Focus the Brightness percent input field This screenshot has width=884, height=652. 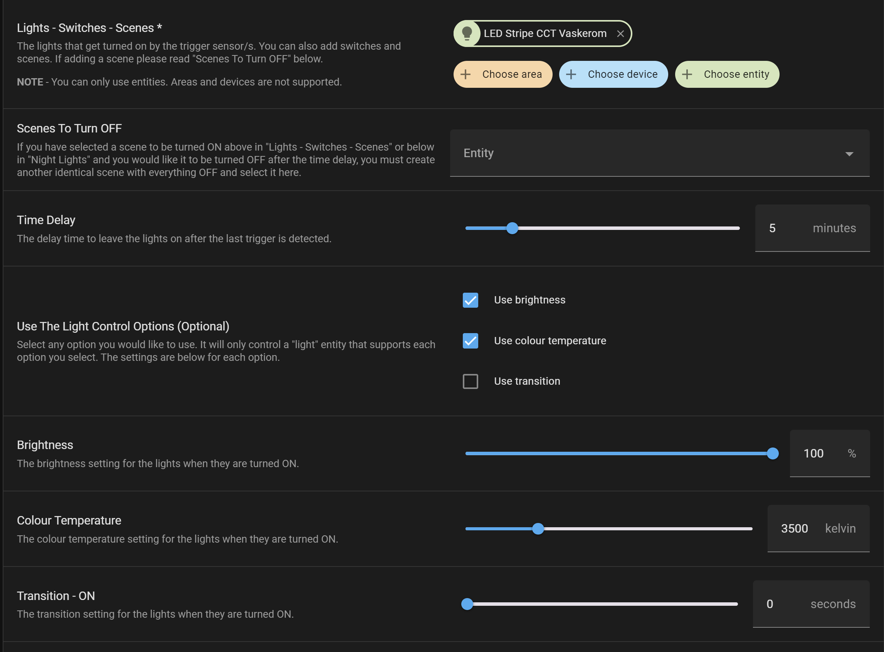click(x=813, y=454)
